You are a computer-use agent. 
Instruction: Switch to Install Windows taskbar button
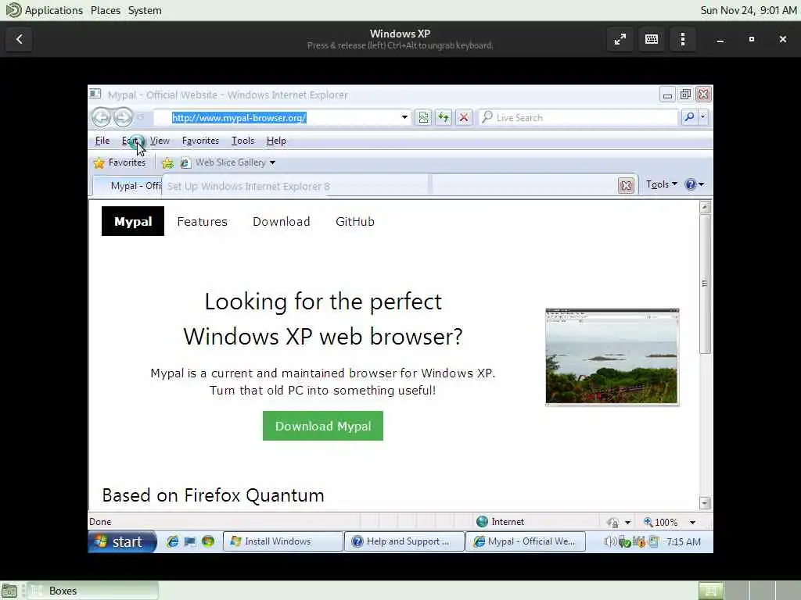(x=283, y=541)
